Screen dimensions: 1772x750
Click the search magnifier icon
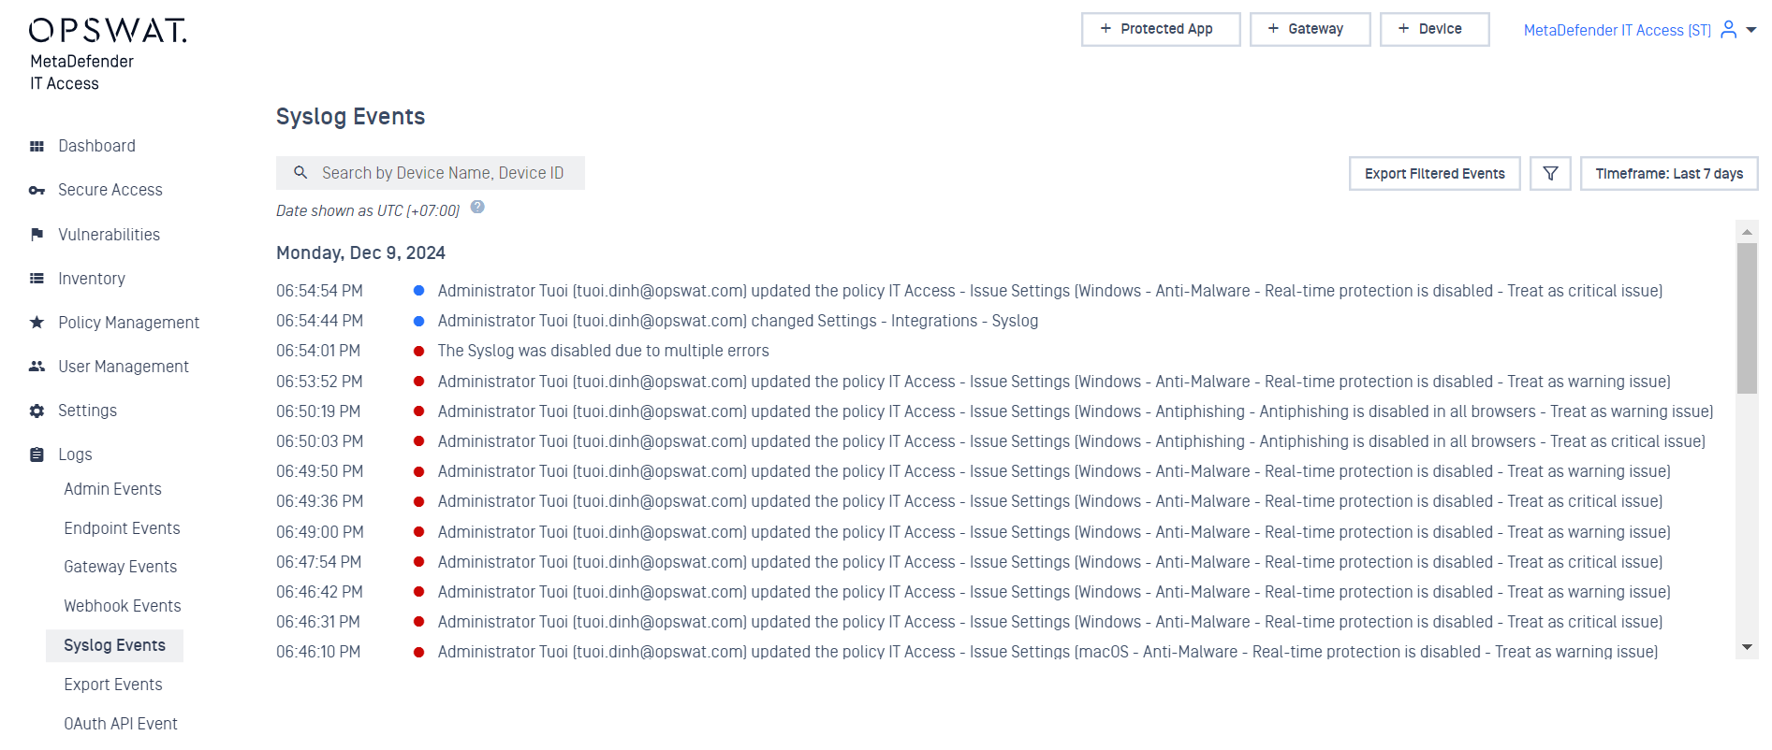tap(300, 173)
